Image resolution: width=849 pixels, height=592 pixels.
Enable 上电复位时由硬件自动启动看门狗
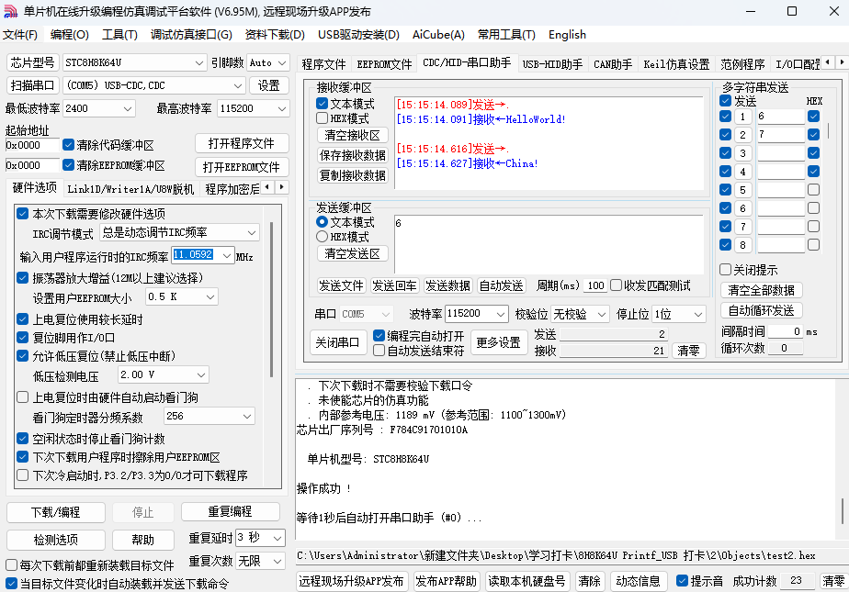point(23,397)
